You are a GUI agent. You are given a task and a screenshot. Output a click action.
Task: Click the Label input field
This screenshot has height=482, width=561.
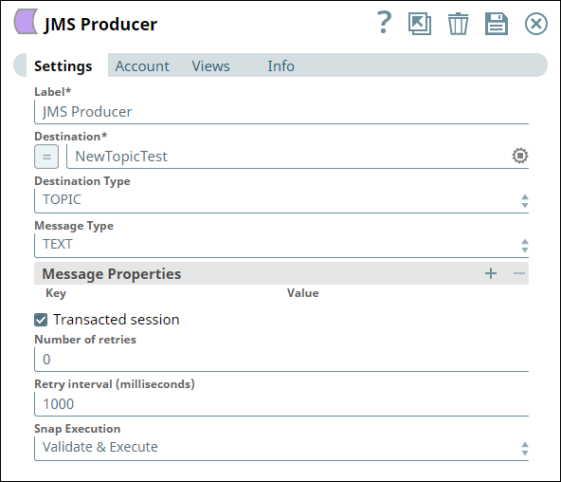(281, 112)
